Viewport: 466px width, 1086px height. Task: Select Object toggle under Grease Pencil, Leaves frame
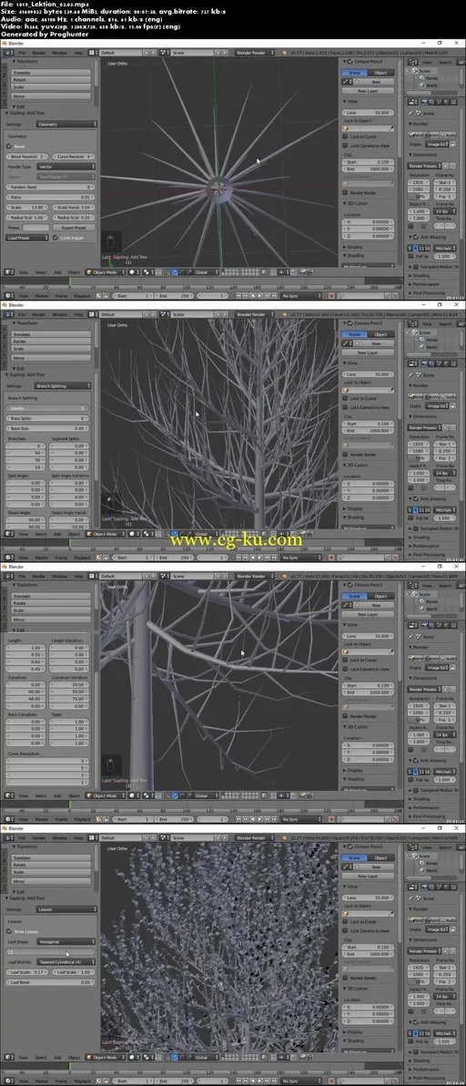pos(380,857)
